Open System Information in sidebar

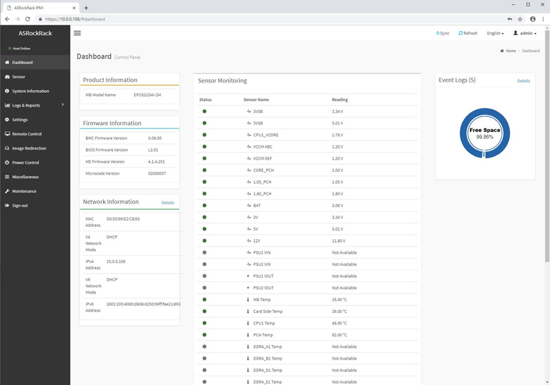coord(30,91)
